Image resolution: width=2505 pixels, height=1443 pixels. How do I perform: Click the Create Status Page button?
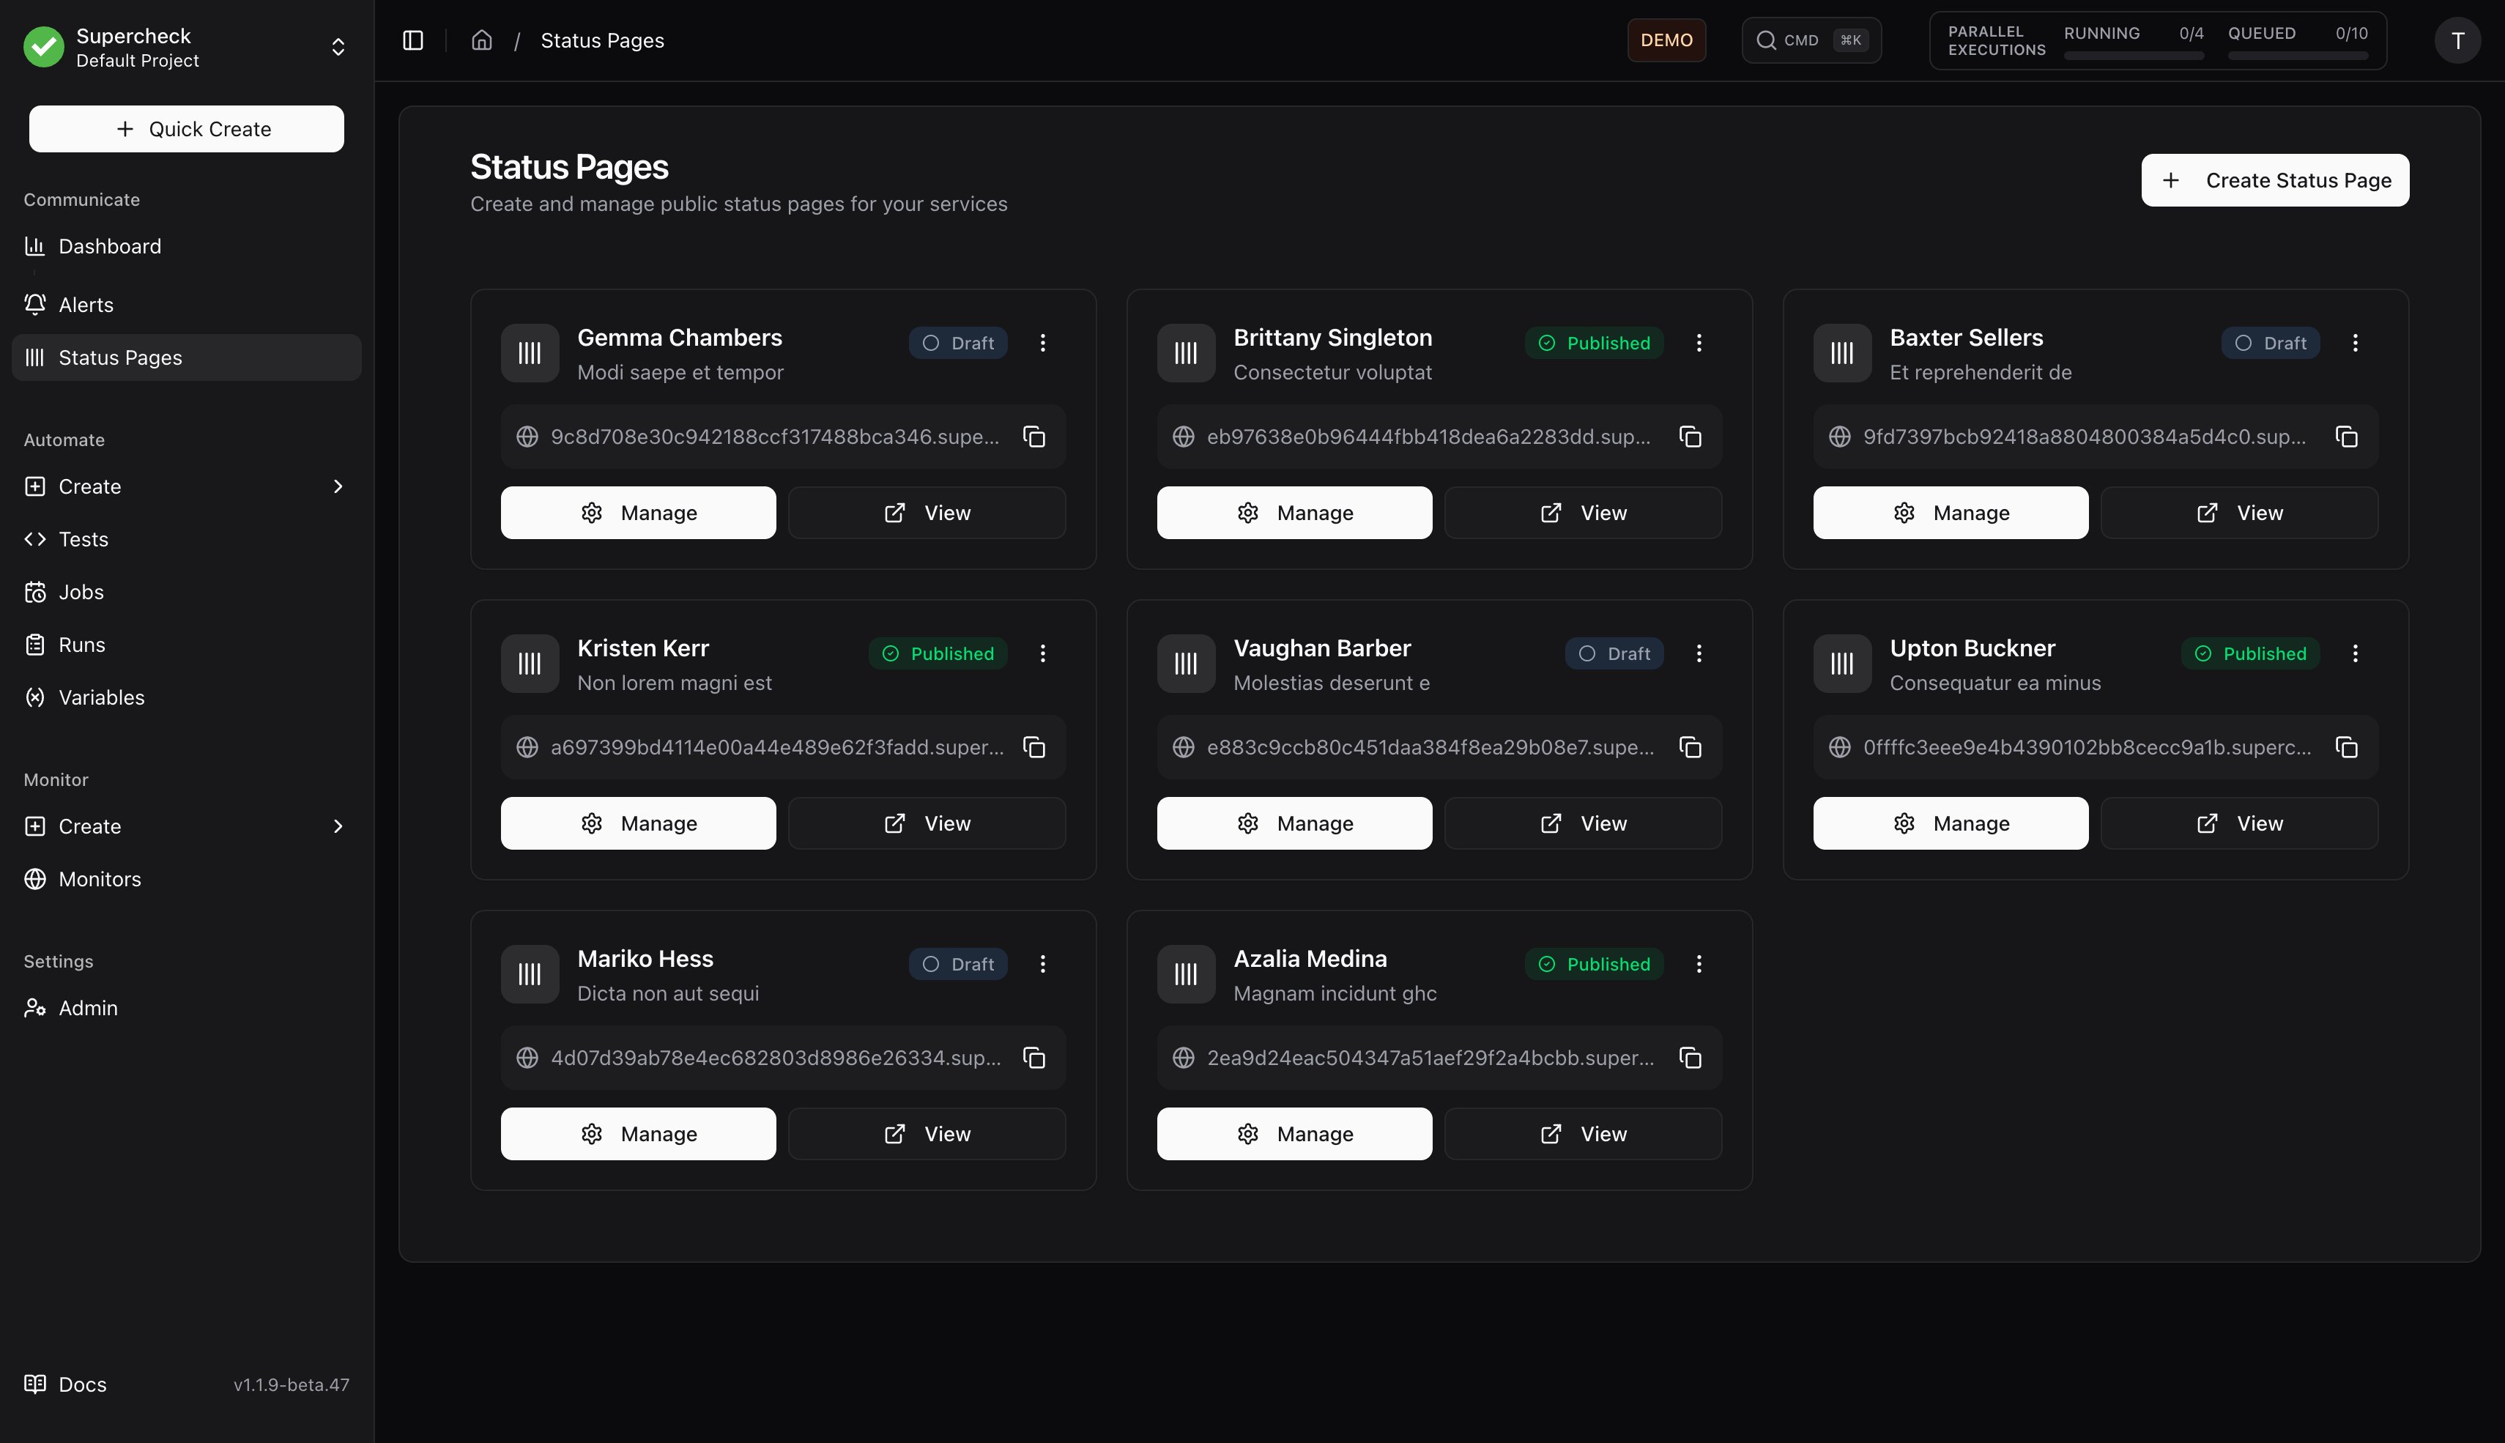click(x=2274, y=179)
